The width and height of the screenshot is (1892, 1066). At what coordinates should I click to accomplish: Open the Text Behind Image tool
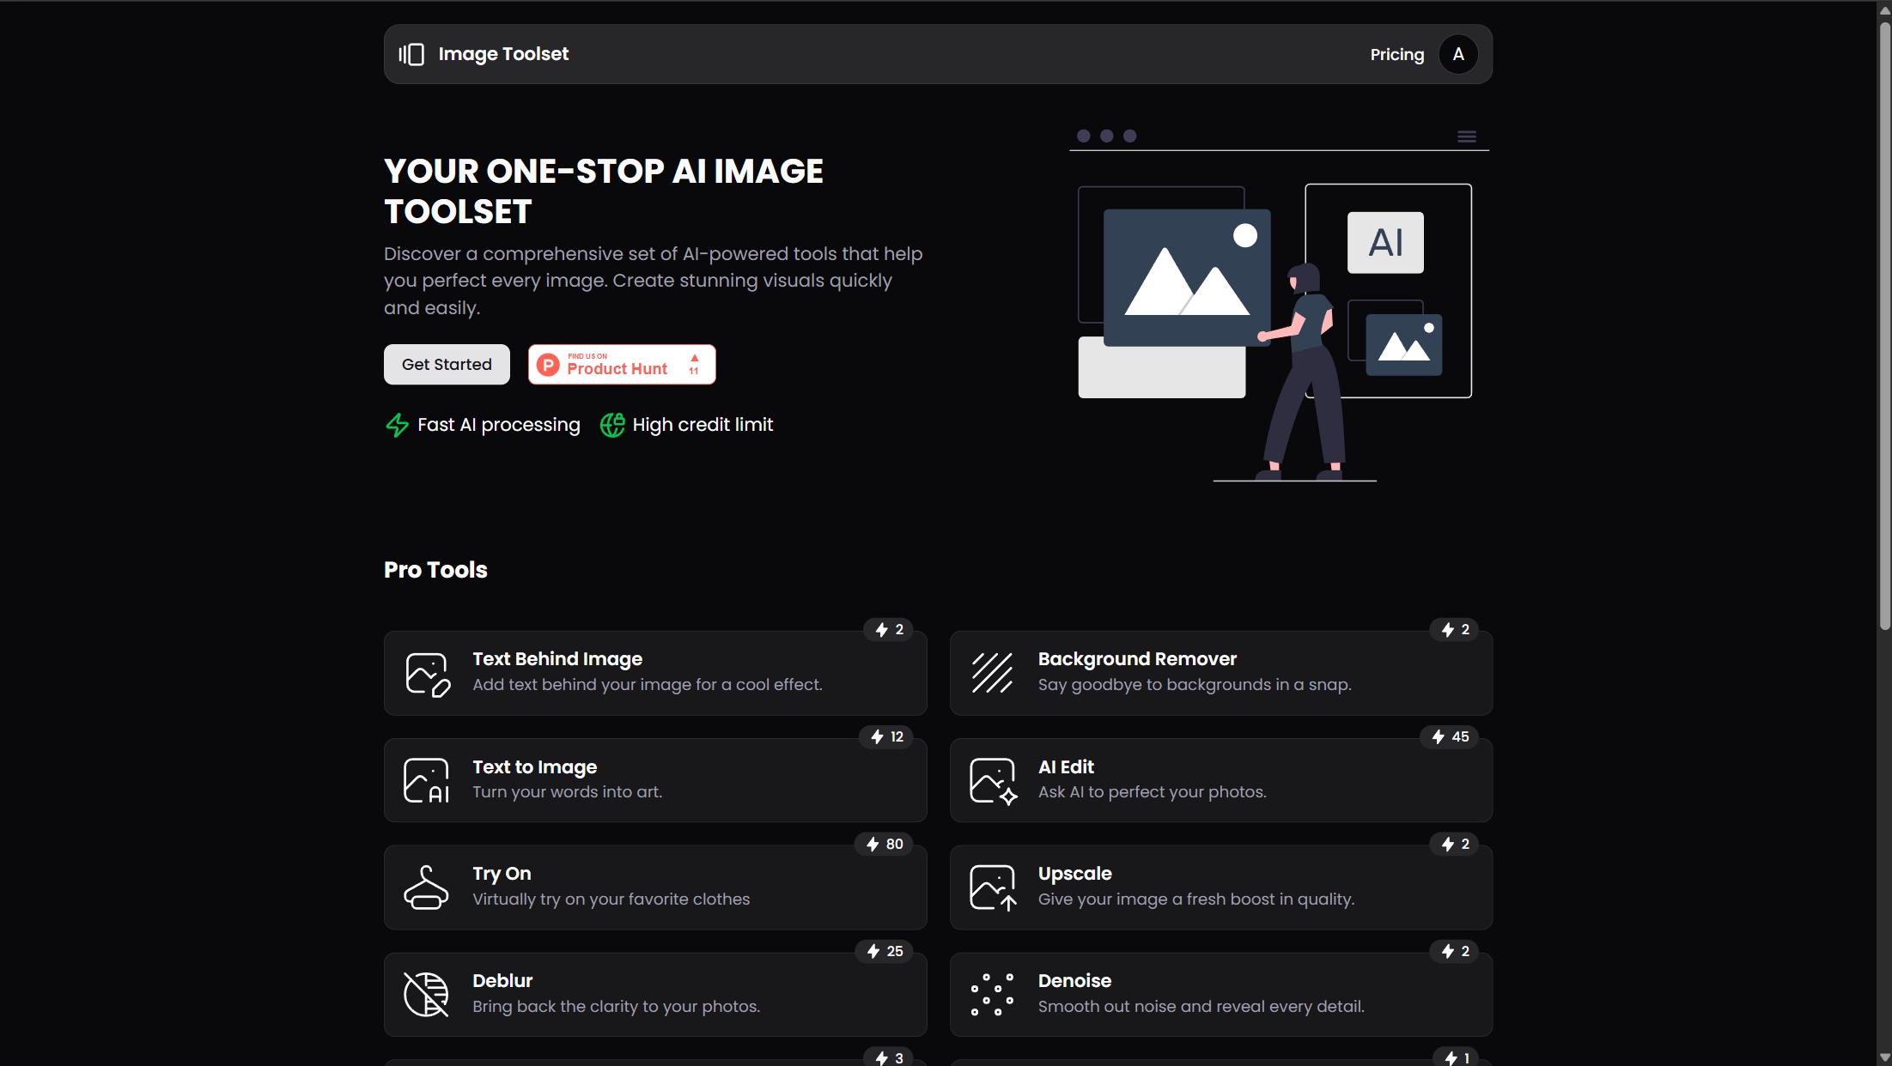[655, 673]
